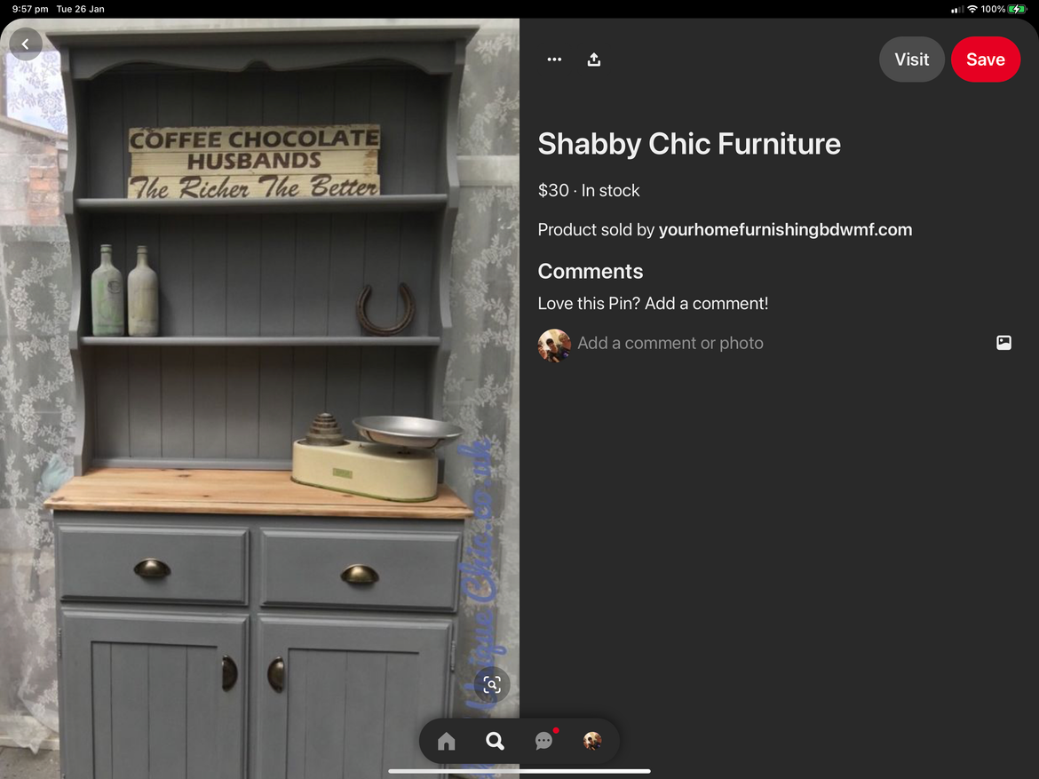Viewport: 1039px width, 779px height.
Task: Open the Shabby Chic Furniture title
Action: [x=689, y=145]
